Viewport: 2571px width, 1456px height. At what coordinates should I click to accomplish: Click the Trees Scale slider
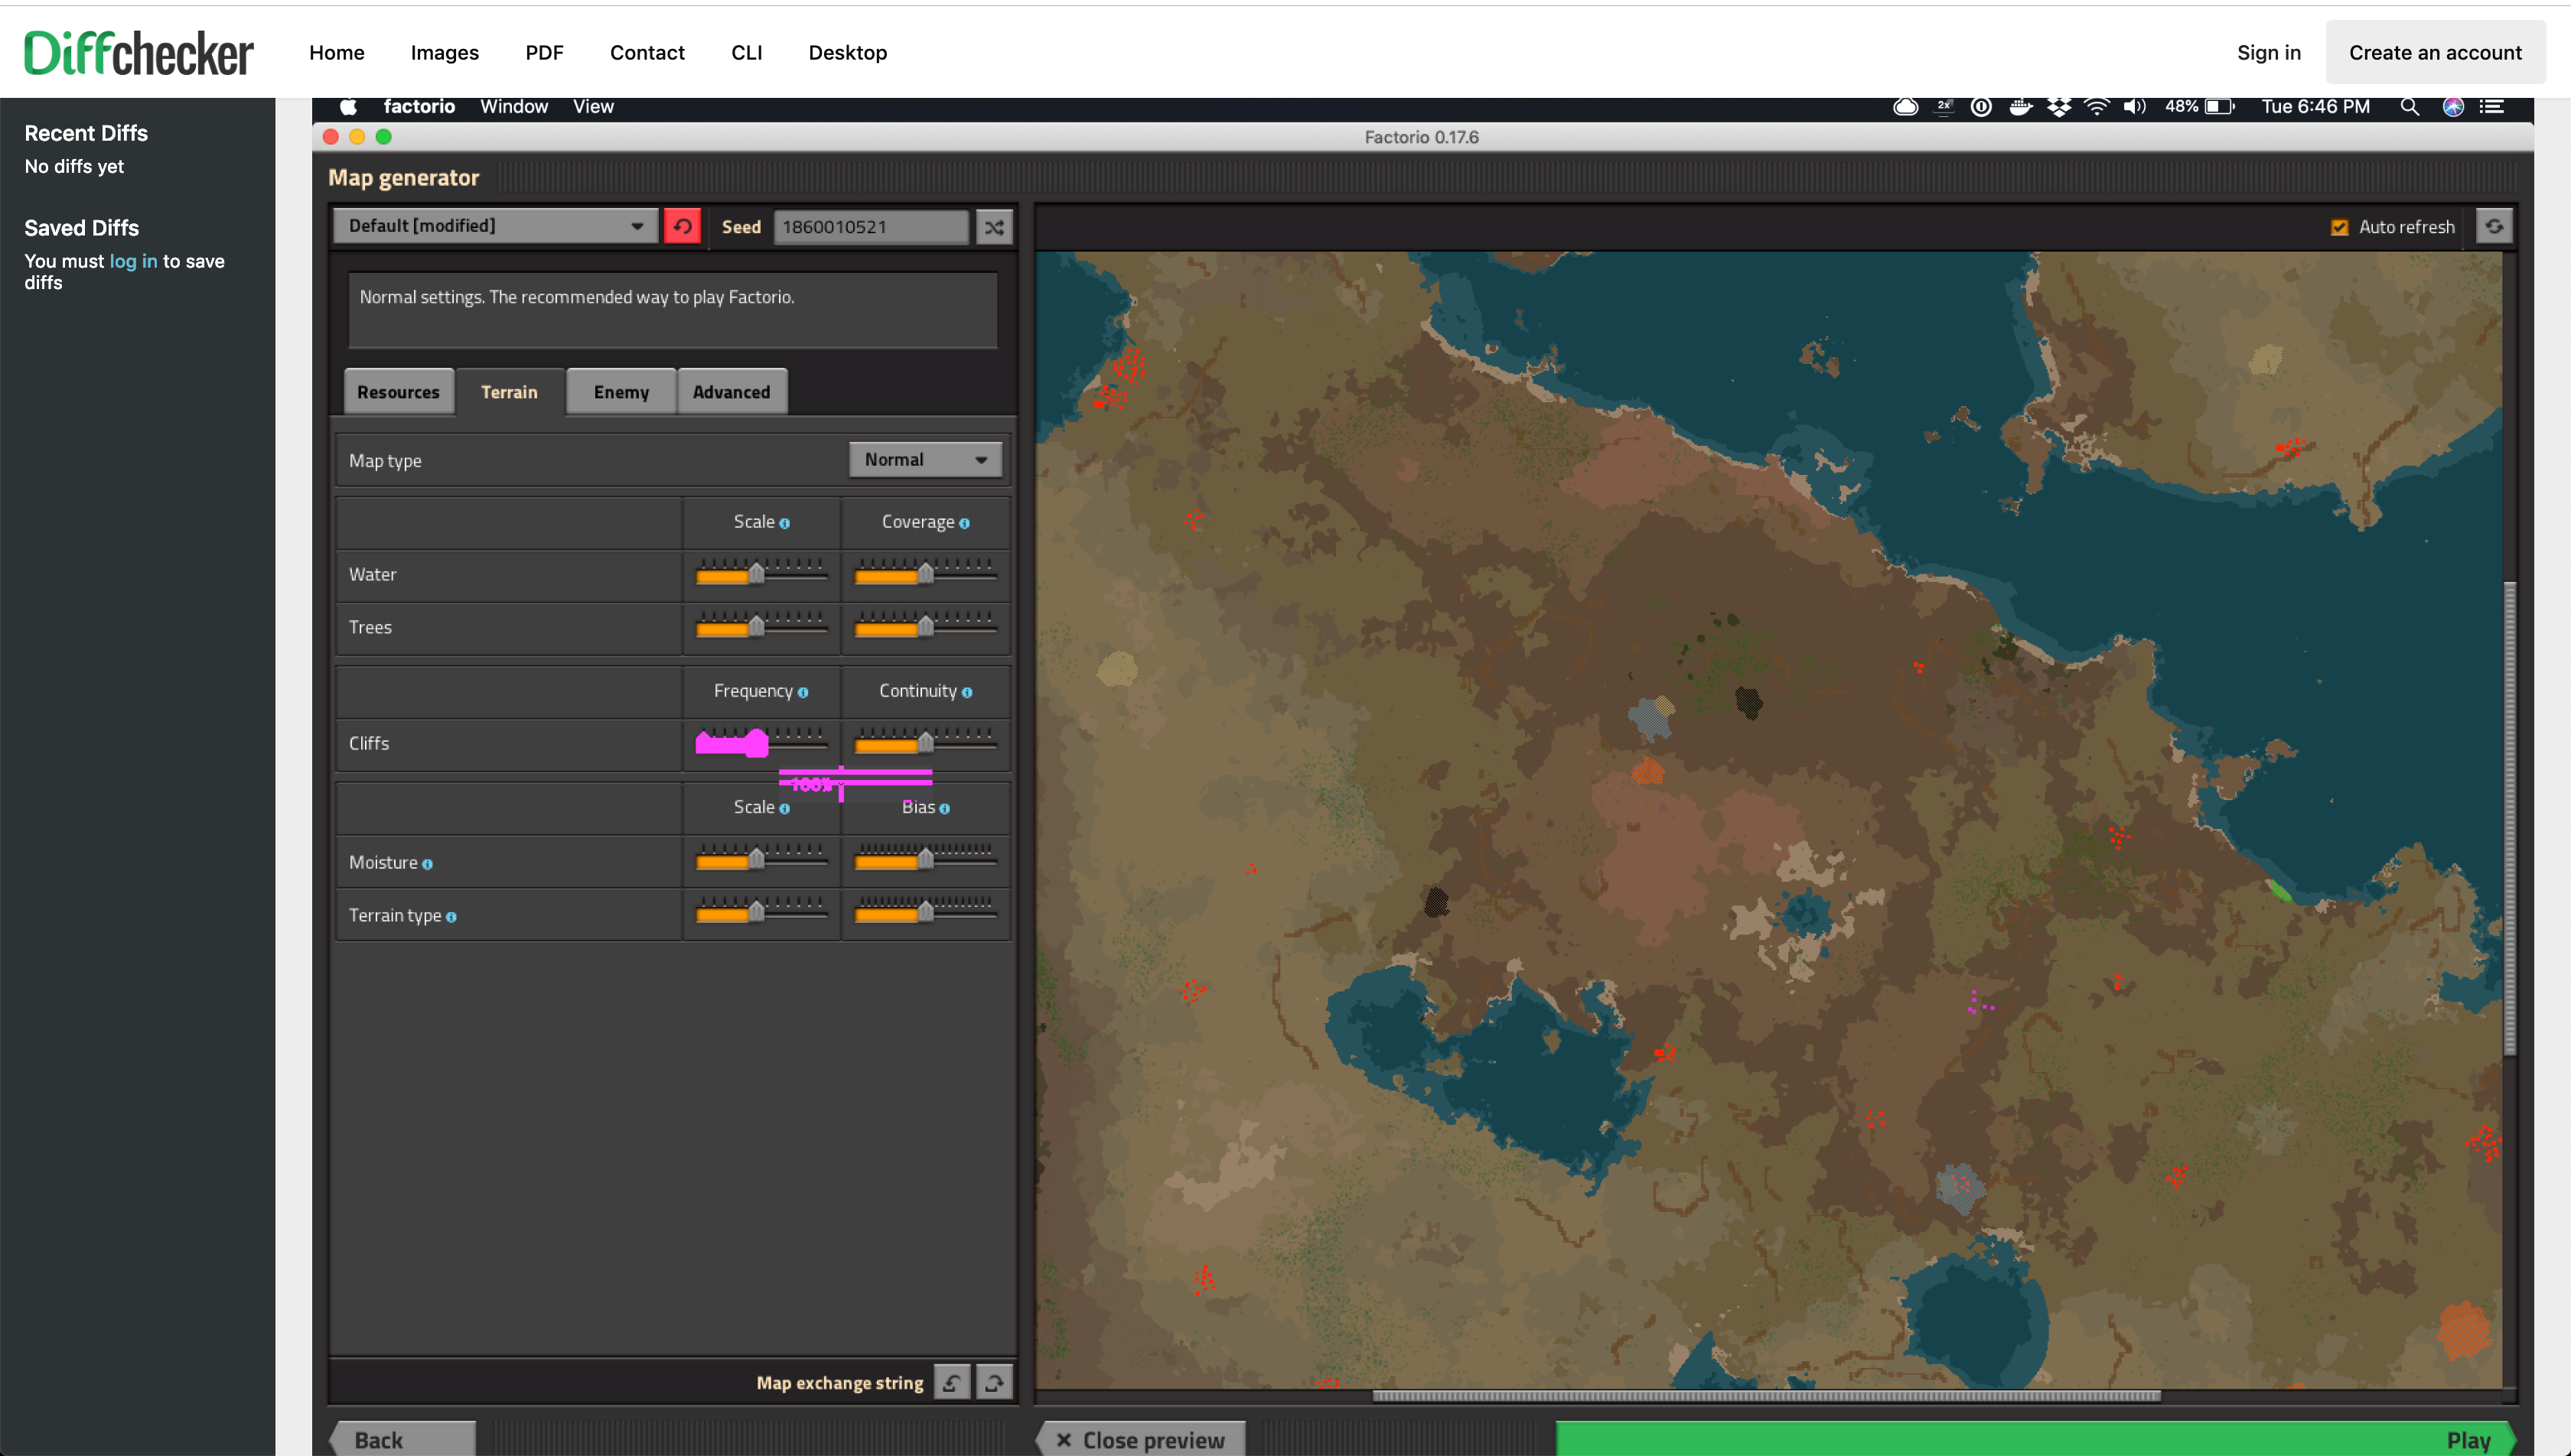pyautogui.click(x=761, y=626)
